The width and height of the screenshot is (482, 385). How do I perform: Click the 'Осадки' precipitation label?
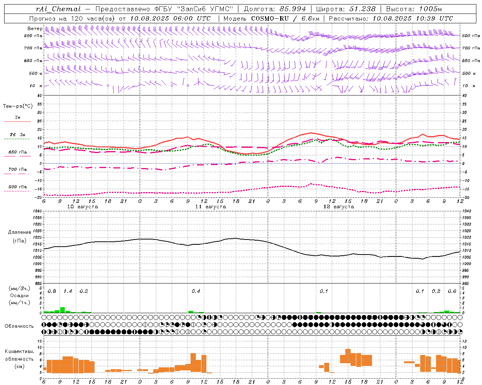pyautogui.click(x=20, y=296)
